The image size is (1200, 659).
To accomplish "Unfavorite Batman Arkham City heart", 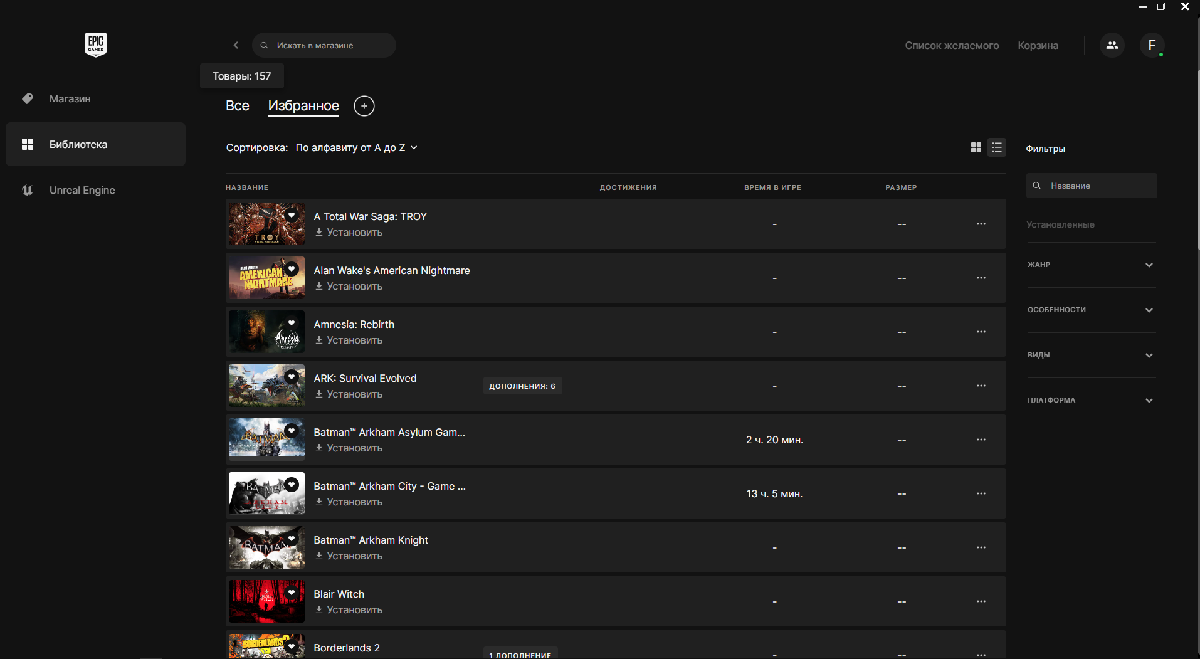I will point(292,485).
